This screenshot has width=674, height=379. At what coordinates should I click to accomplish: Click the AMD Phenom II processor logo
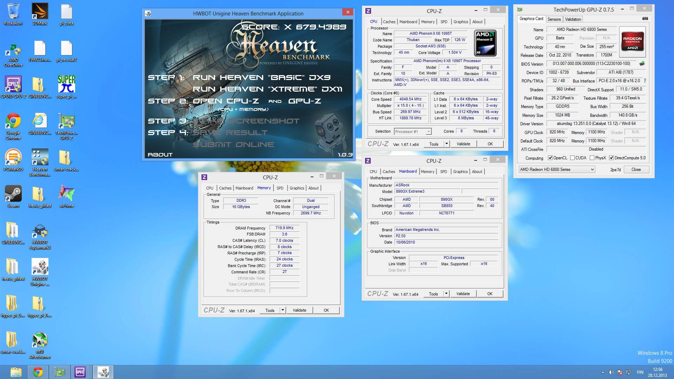tap(485, 43)
